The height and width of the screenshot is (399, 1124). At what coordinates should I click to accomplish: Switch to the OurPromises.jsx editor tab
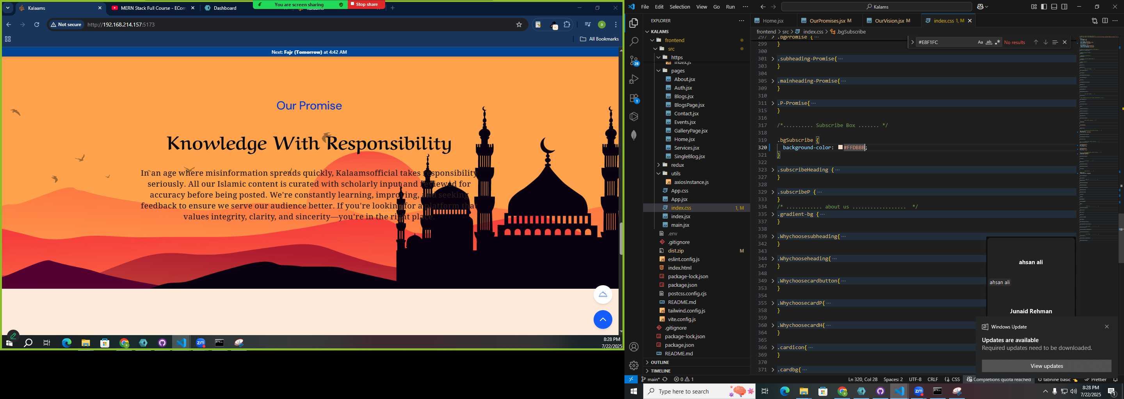click(x=829, y=21)
